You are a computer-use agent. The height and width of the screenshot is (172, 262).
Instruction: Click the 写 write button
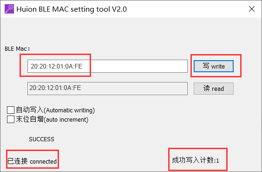[x=214, y=66]
